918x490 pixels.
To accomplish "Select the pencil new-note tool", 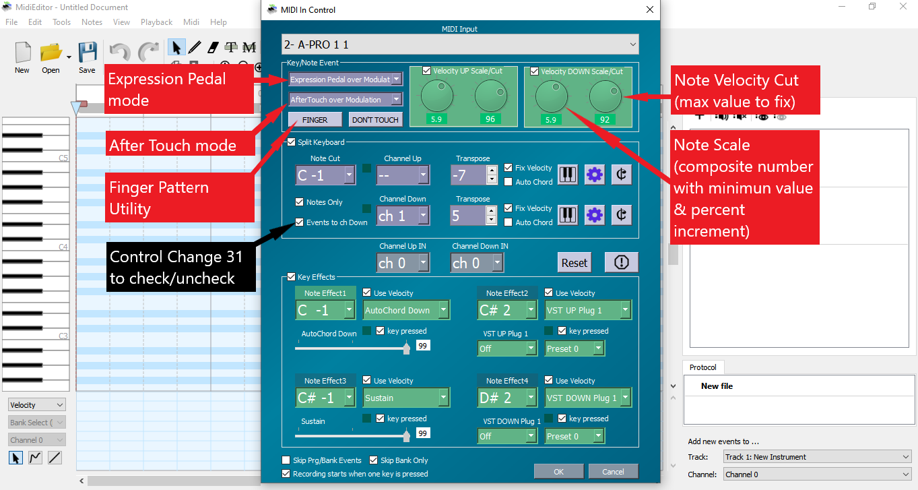I will click(195, 47).
